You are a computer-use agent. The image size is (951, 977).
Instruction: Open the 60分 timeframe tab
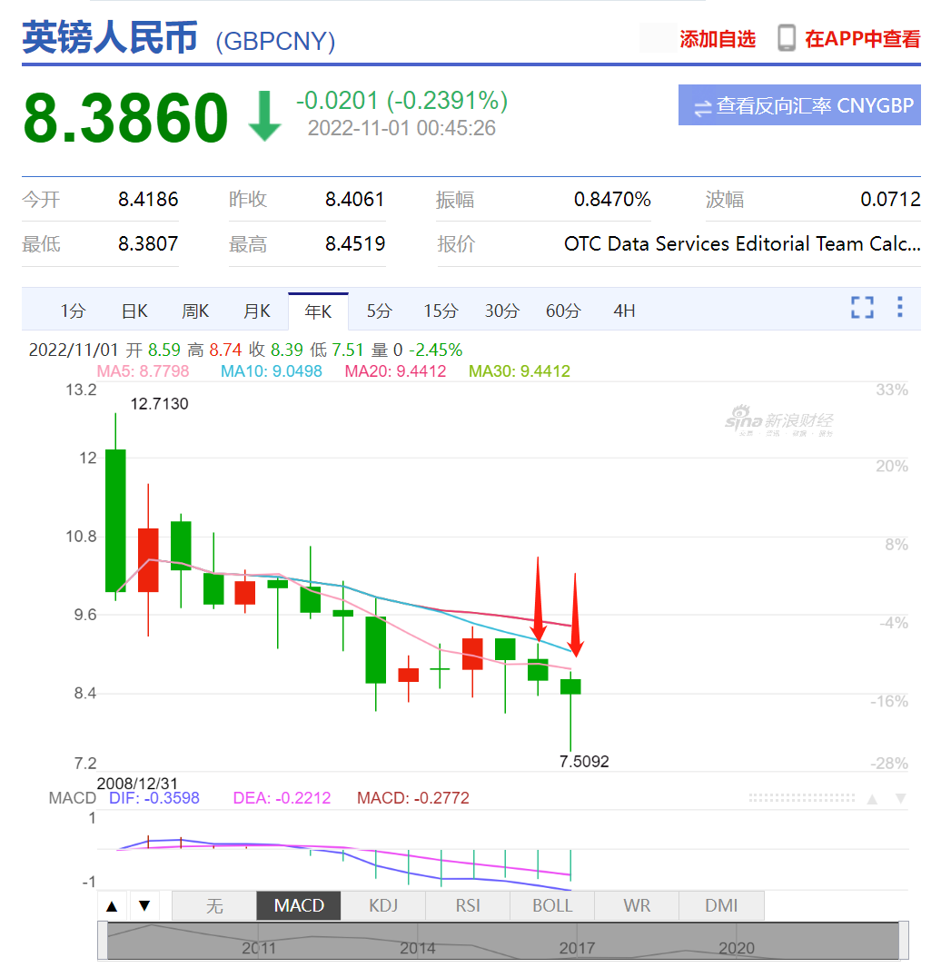click(x=563, y=311)
